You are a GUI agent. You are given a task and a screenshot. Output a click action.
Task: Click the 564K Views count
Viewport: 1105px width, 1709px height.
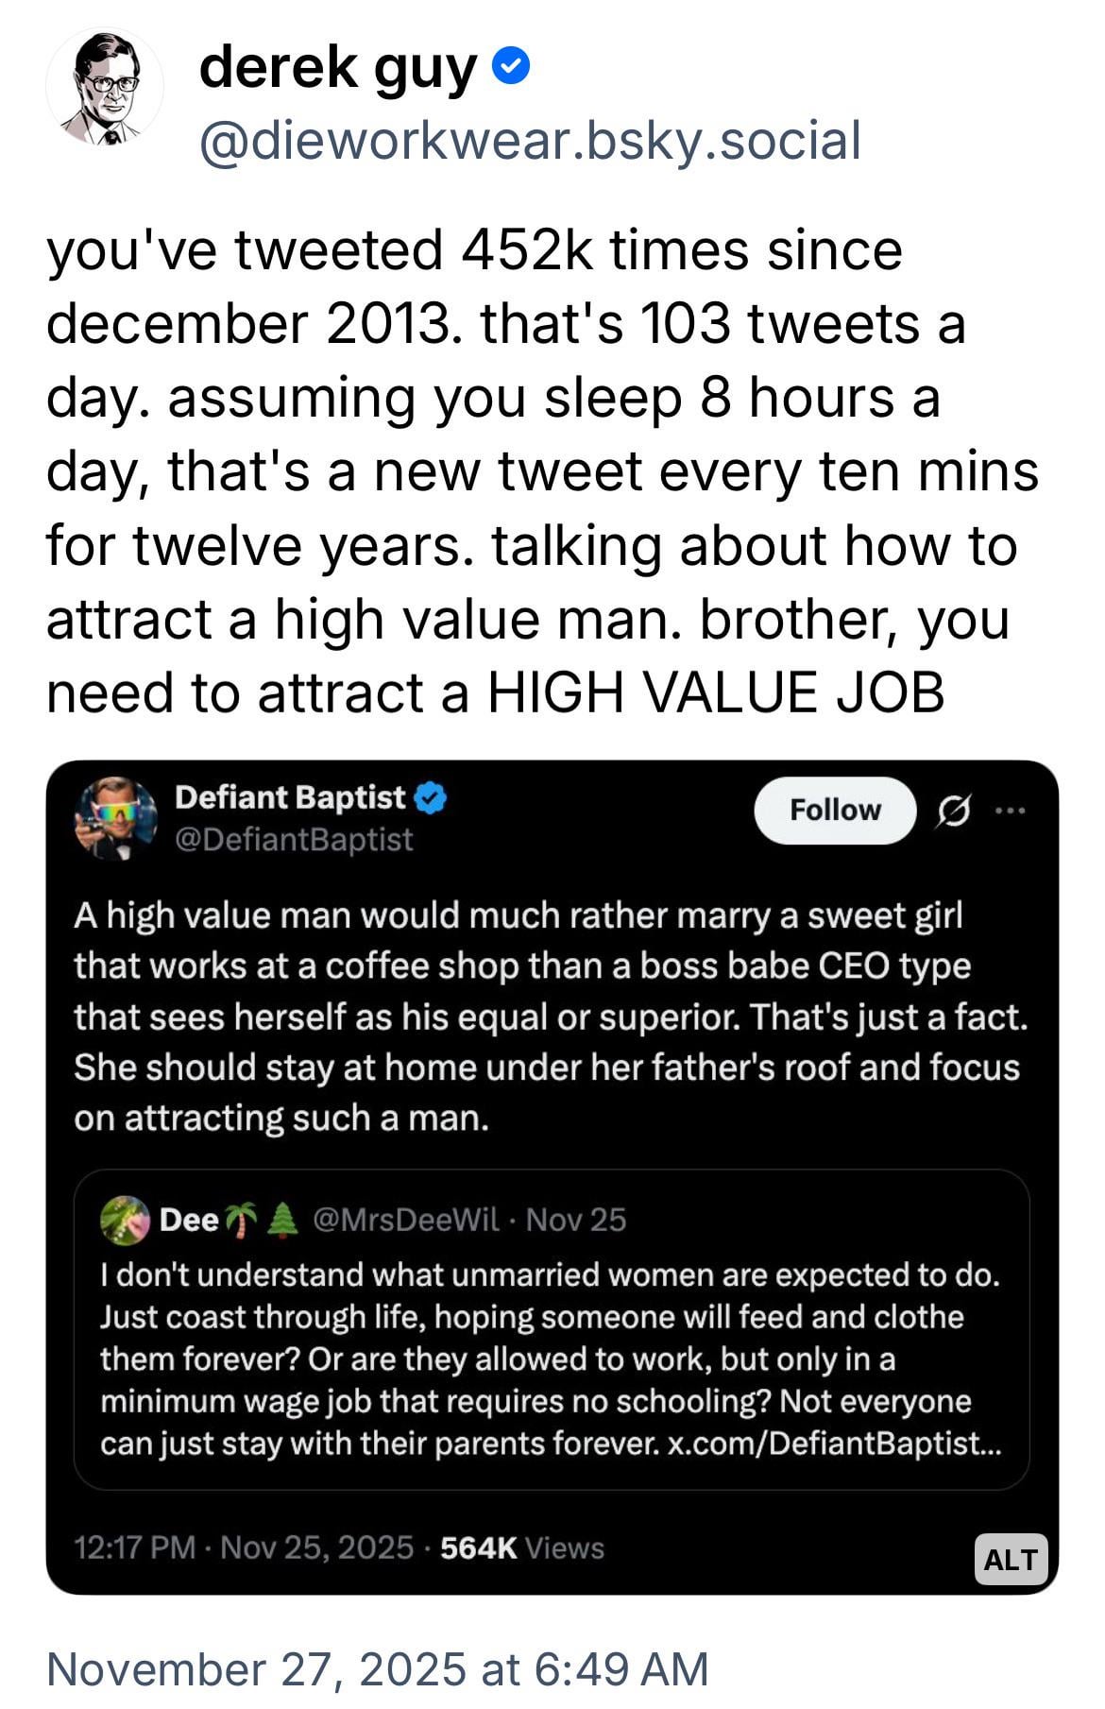click(x=521, y=1547)
